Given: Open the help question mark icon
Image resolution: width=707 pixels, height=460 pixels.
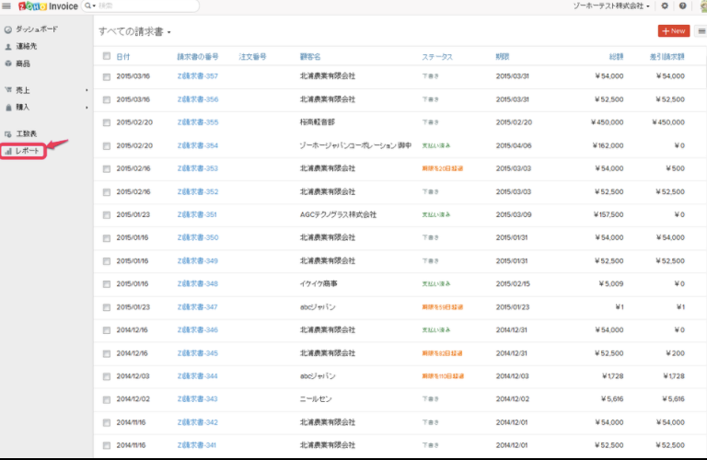Looking at the screenshot, I should (x=682, y=6).
